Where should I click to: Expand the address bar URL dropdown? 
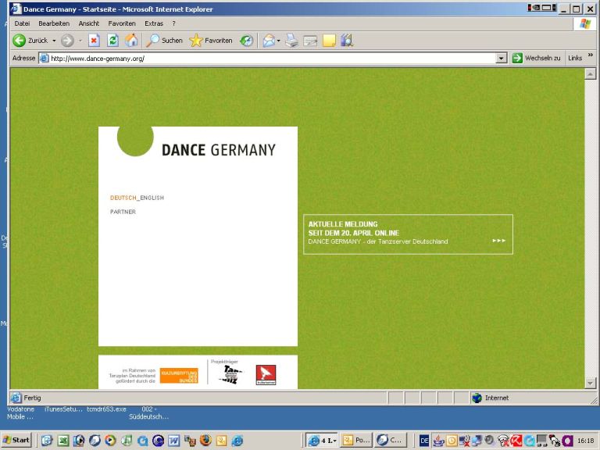tap(502, 58)
